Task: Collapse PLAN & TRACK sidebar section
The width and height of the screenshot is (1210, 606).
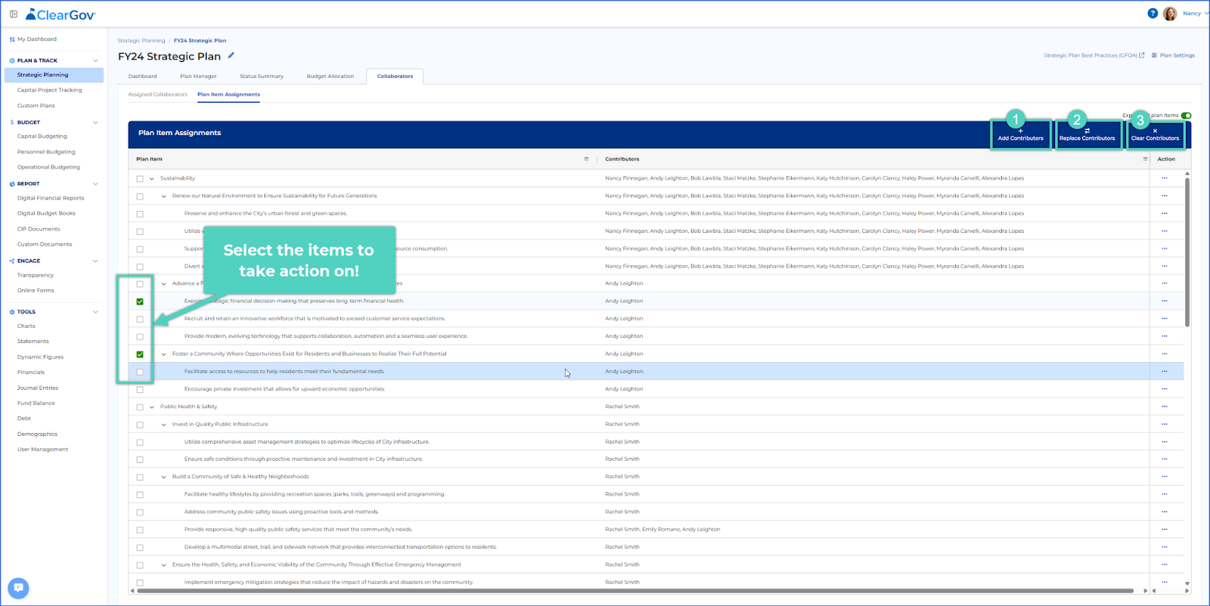Action: [x=95, y=60]
